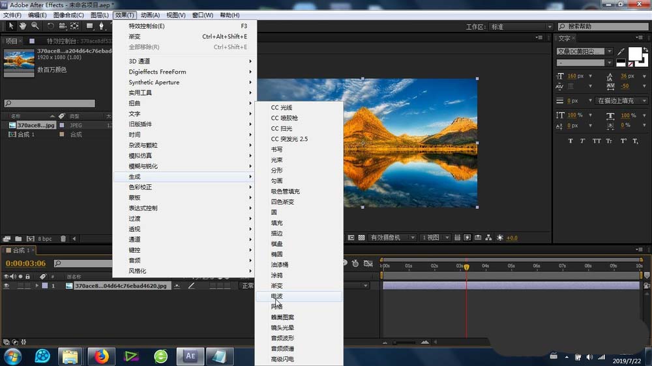Select the Pen tool
Image resolution: width=652 pixels, height=366 pixels.
[x=101, y=26]
